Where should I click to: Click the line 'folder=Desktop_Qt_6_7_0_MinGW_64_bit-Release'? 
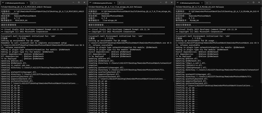[200, 7]
